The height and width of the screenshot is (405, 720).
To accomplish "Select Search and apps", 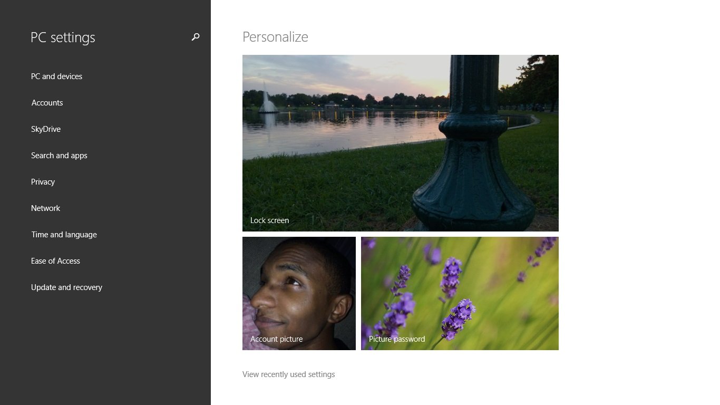I will tap(59, 156).
